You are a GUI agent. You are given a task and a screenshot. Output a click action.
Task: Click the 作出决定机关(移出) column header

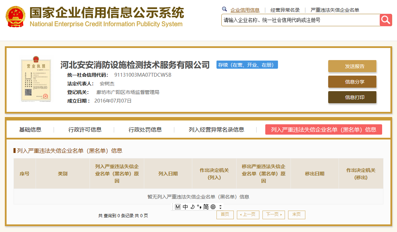361,174
